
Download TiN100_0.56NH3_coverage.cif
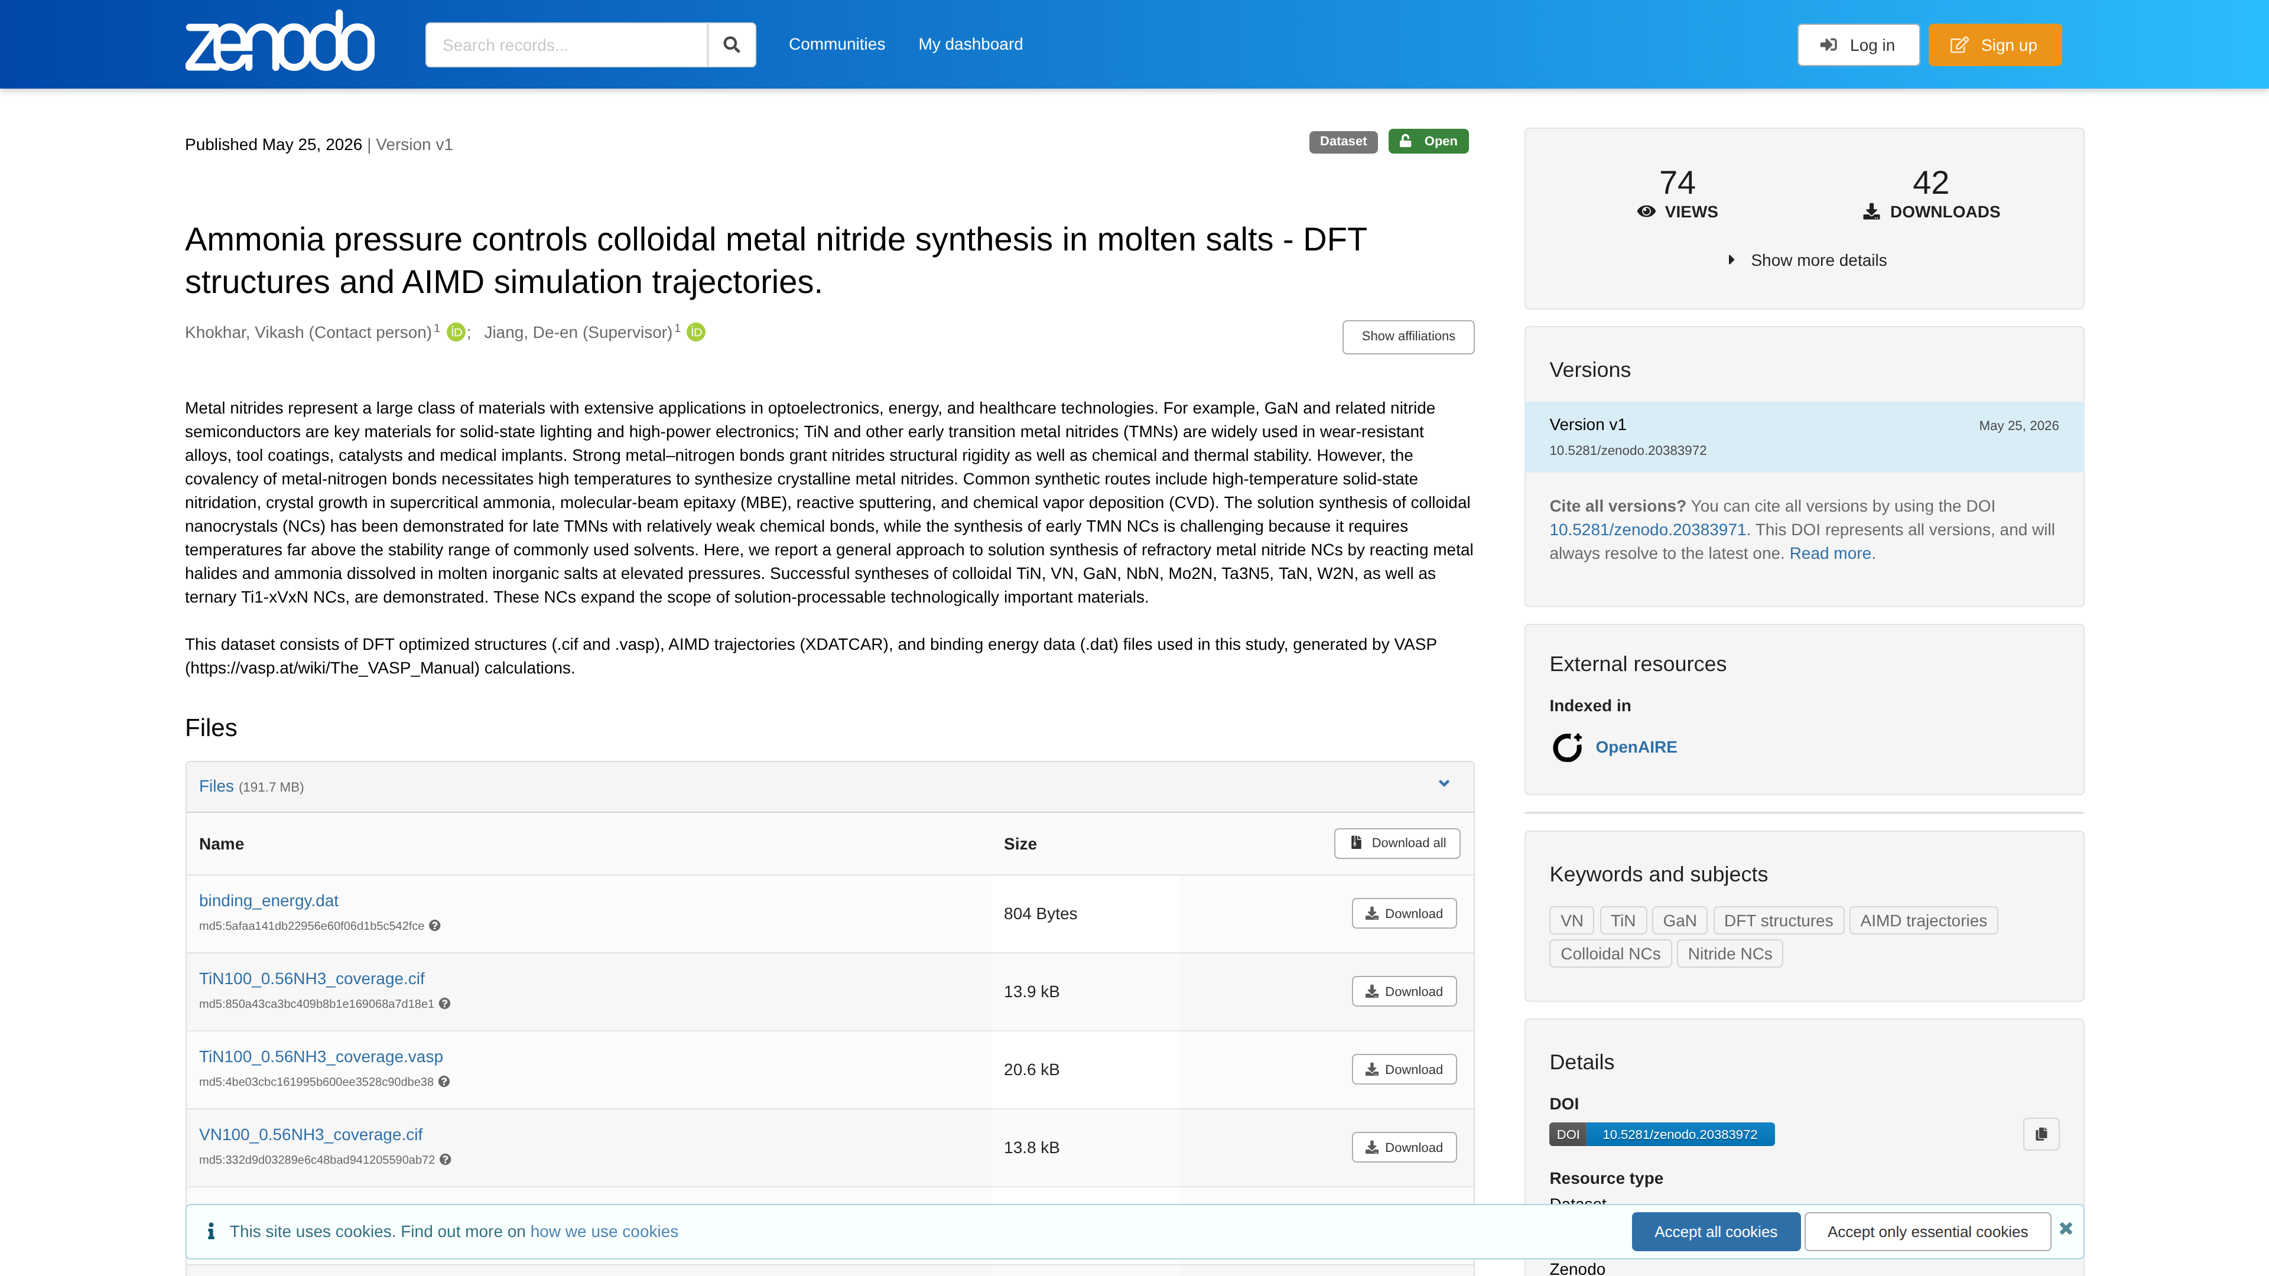(x=1404, y=992)
